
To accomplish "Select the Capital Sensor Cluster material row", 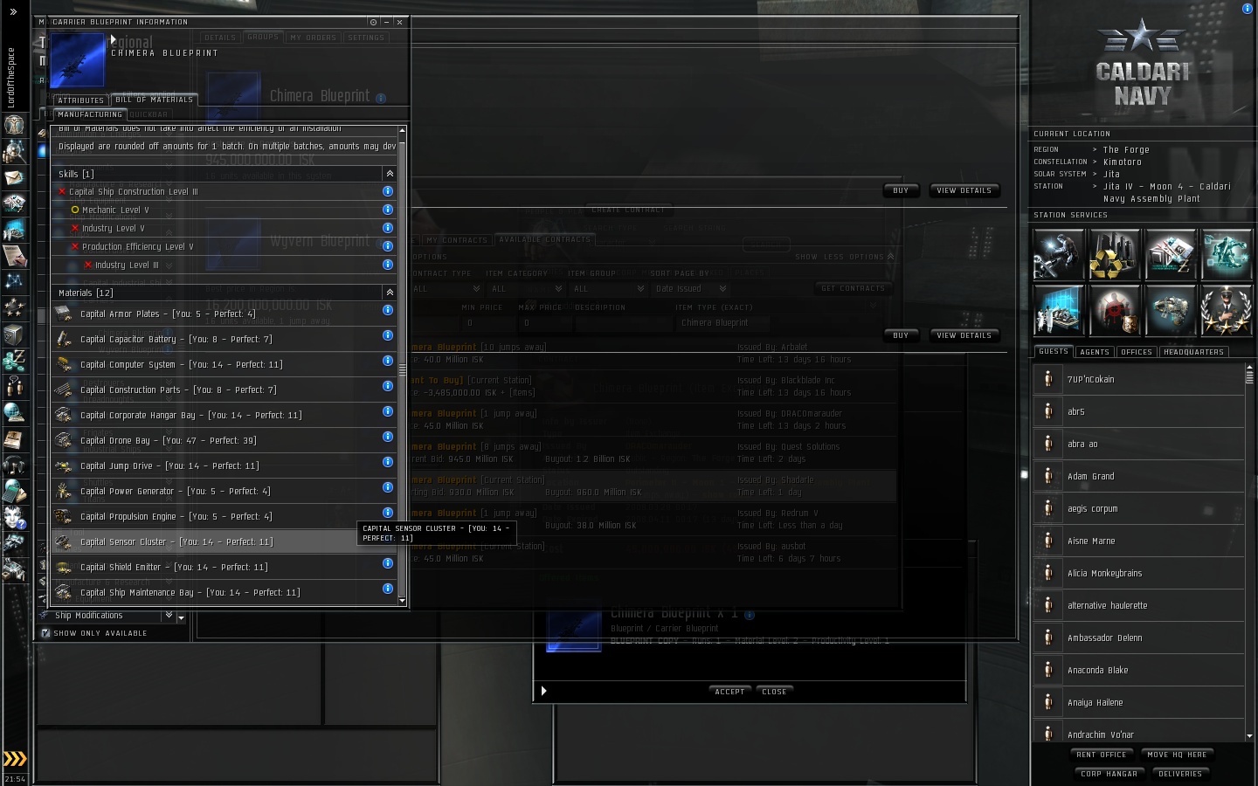I will coord(225,542).
